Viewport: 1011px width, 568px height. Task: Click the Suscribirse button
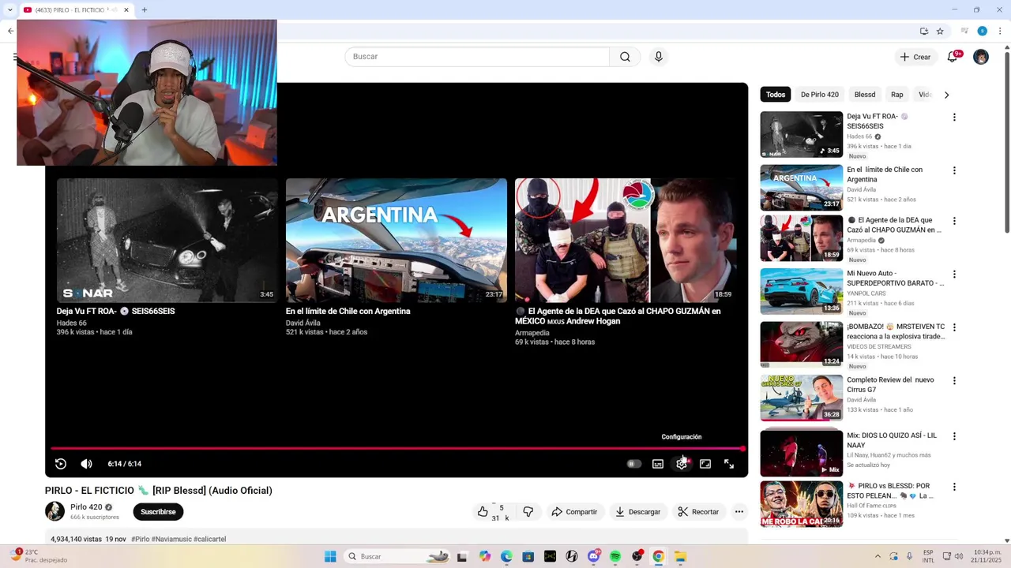coord(158,512)
